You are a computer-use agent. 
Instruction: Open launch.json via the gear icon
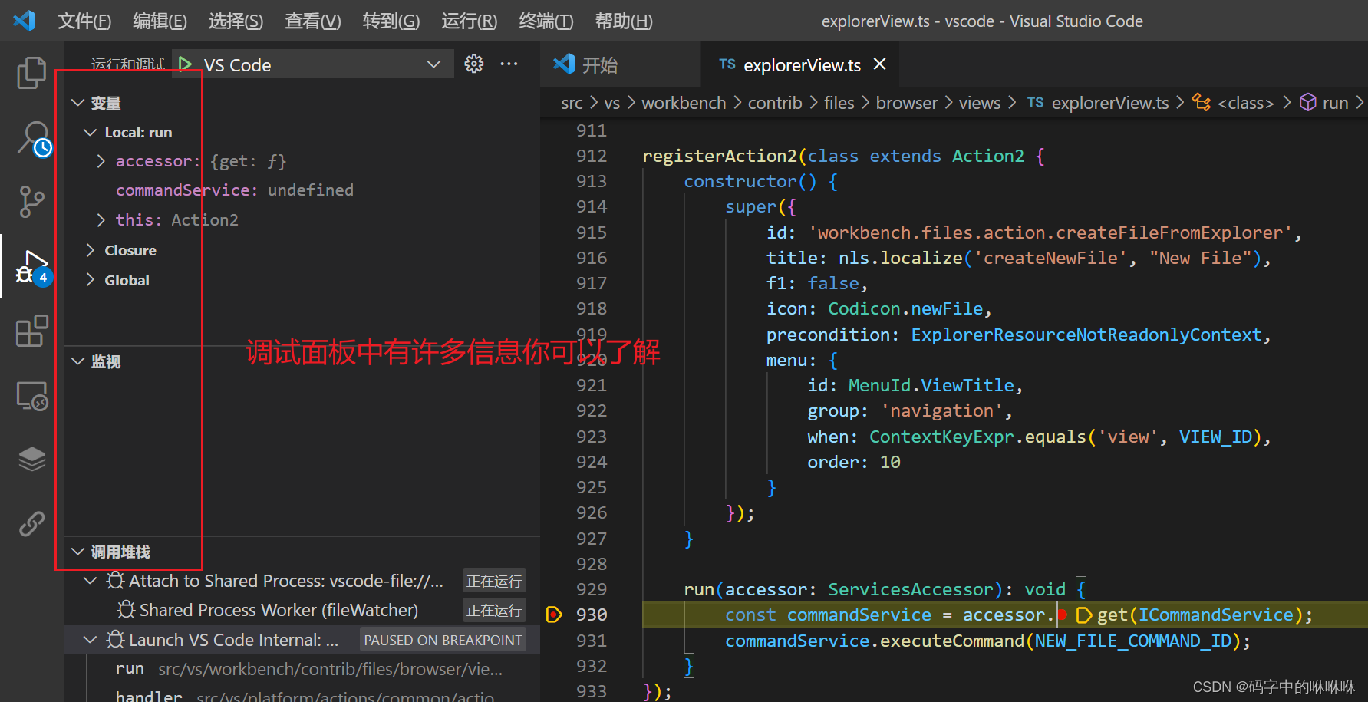[x=474, y=64]
